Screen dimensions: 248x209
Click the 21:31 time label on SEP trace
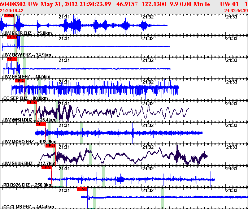pos(64,82)
